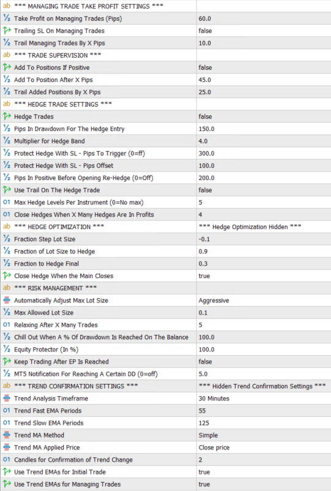The width and height of the screenshot is (331, 491).
Task: Click the icon beside Take Profit on Managing Trades
Action: (7, 18)
